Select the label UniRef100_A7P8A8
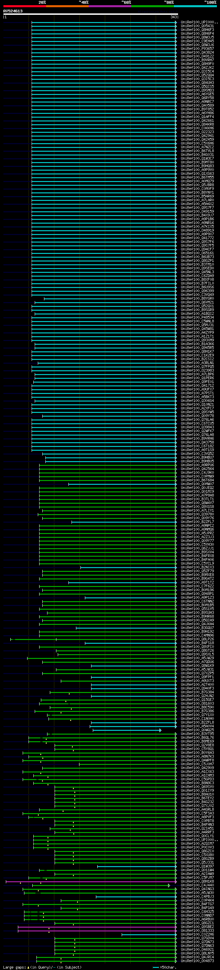The width and height of the screenshot is (220, 970). pos(197,495)
